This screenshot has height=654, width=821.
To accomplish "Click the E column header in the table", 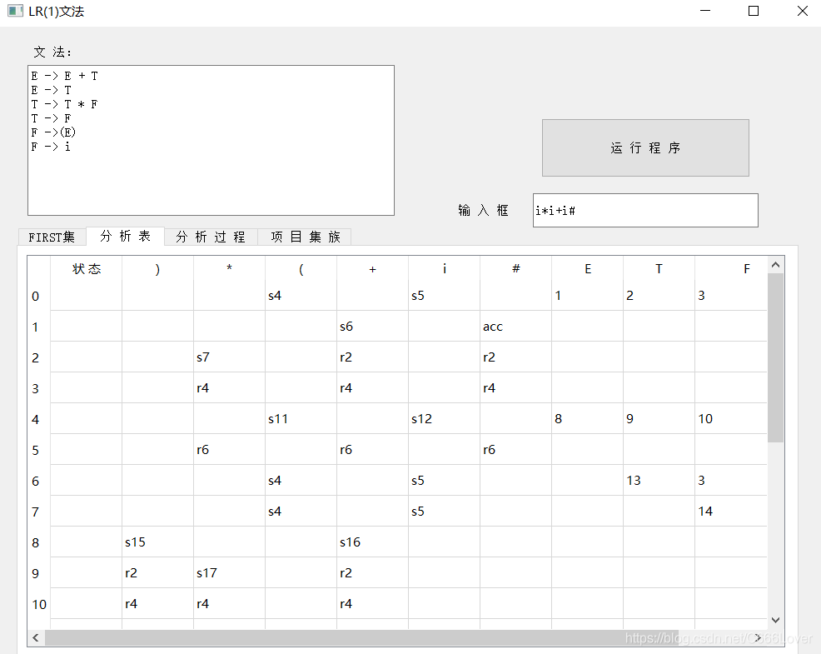I will [588, 268].
